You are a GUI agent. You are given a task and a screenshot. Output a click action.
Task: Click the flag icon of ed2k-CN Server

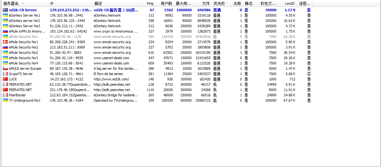pyautogui.click(x=5, y=10)
